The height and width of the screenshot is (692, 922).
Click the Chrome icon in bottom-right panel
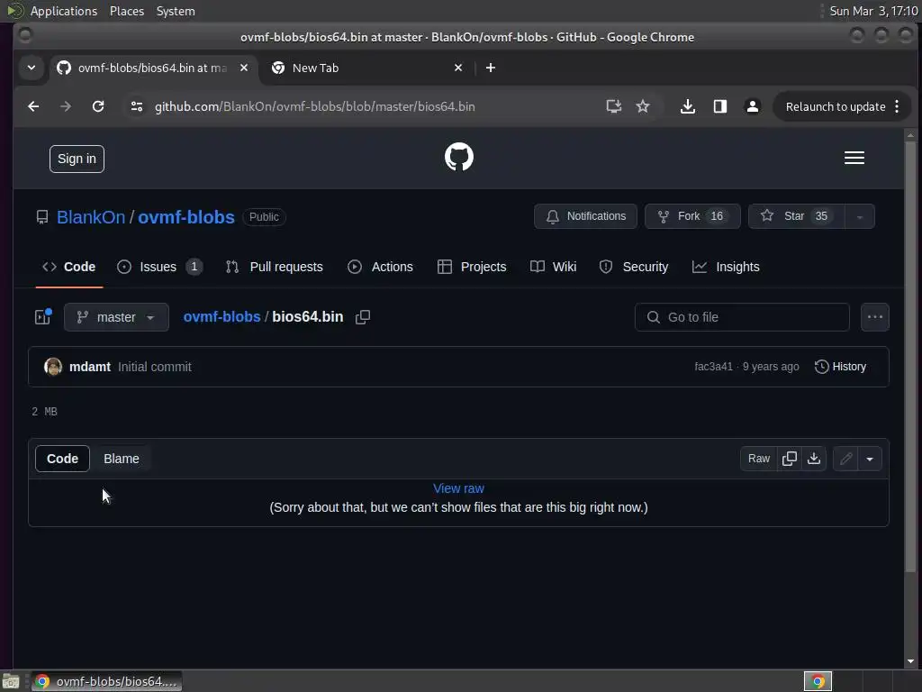pyautogui.click(x=818, y=681)
